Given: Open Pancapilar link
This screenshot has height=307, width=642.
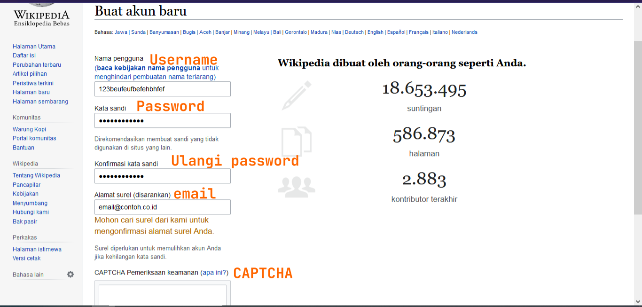Looking at the screenshot, I should tap(26, 185).
